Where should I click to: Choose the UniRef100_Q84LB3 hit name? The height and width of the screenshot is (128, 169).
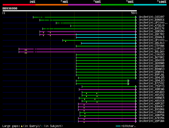coord(152,81)
